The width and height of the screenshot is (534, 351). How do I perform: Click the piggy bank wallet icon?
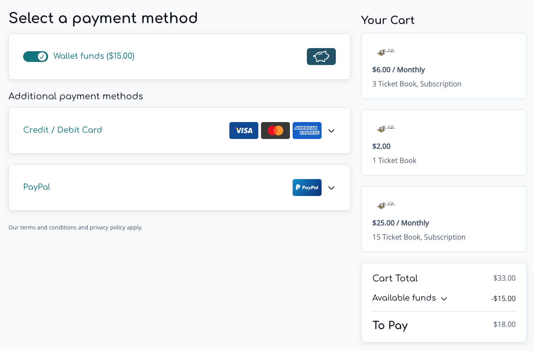(321, 57)
